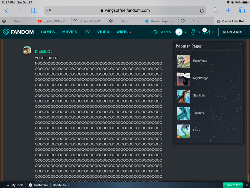The height and width of the screenshot is (188, 250).
Task: Open the user avatar account menu
Action: point(179,32)
